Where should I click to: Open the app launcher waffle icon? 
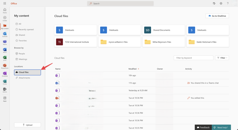click(x=5, y=3)
